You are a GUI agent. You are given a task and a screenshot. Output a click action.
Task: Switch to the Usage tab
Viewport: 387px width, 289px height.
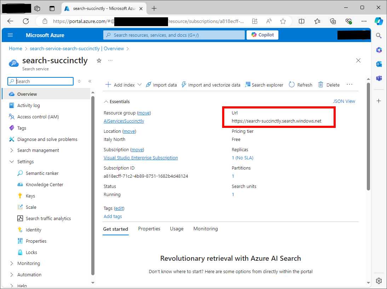tap(177, 229)
